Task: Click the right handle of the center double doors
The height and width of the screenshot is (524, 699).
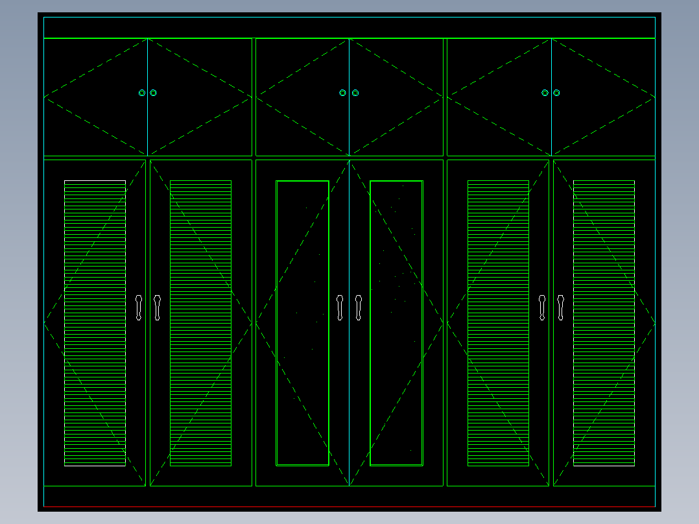Action: 359,307
